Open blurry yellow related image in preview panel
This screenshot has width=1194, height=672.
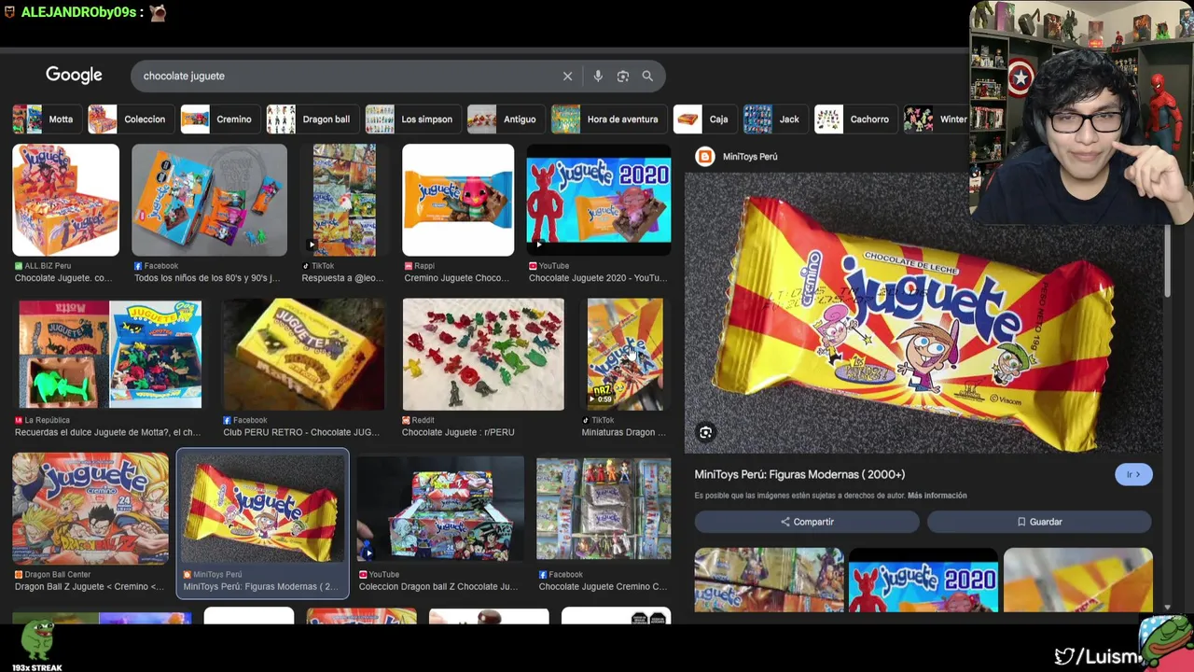pyautogui.click(x=1077, y=580)
